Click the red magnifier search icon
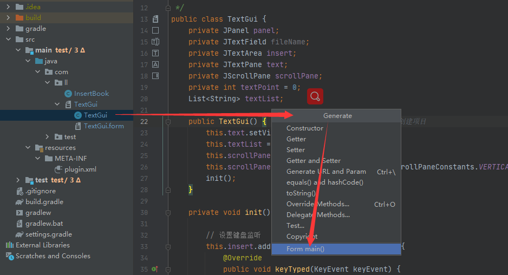The image size is (508, 275). point(315,96)
